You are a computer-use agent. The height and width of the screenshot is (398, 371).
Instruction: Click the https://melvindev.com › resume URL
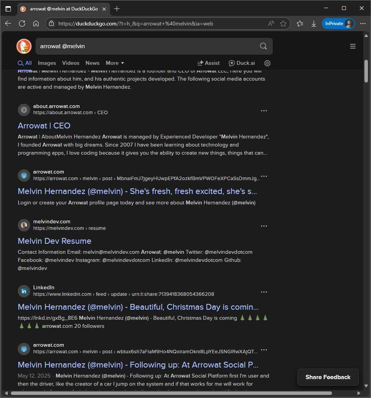(x=70, y=228)
